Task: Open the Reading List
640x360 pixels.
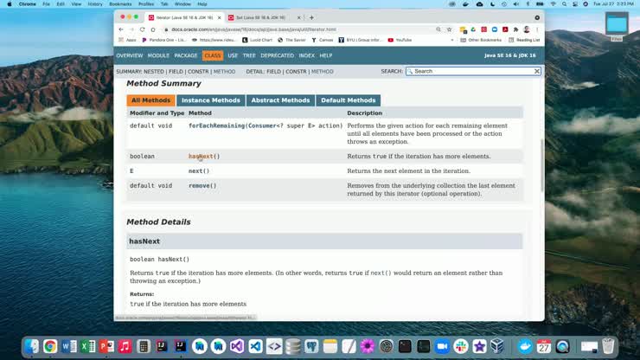Action: 524,40
